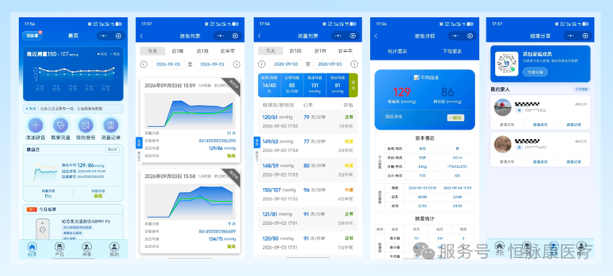The height and width of the screenshot is (276, 613).
Task: Open the 120/61 mmHg measurement row
Action: pyautogui.click(x=308, y=121)
